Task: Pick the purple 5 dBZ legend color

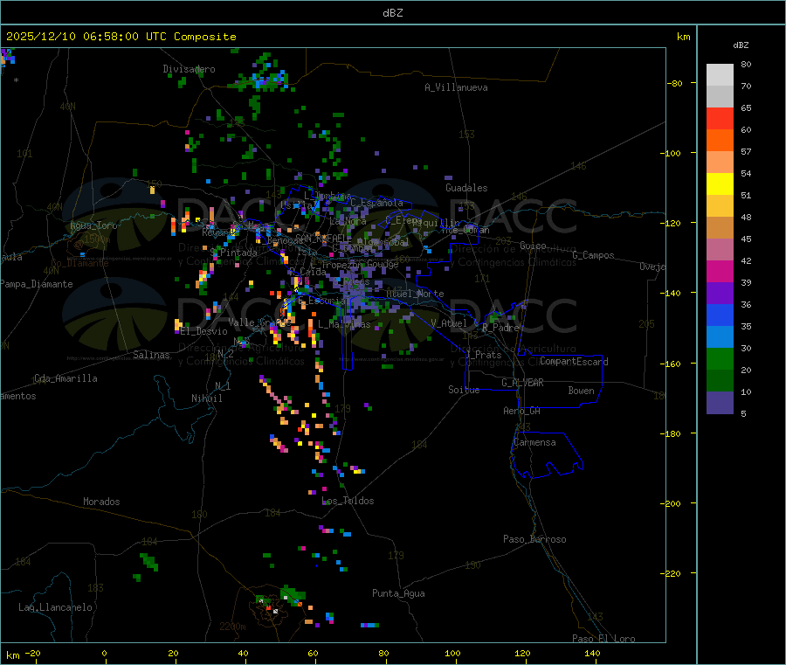Action: (x=720, y=403)
